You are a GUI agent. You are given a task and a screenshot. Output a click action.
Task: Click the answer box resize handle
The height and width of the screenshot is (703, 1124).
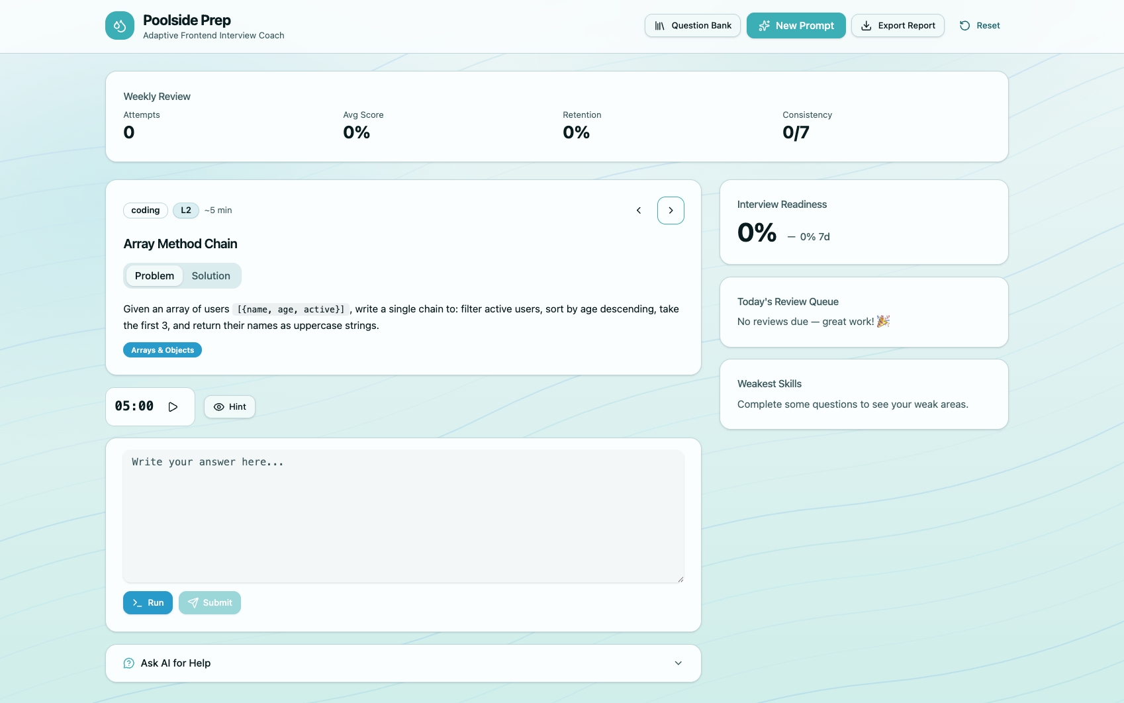(680, 579)
